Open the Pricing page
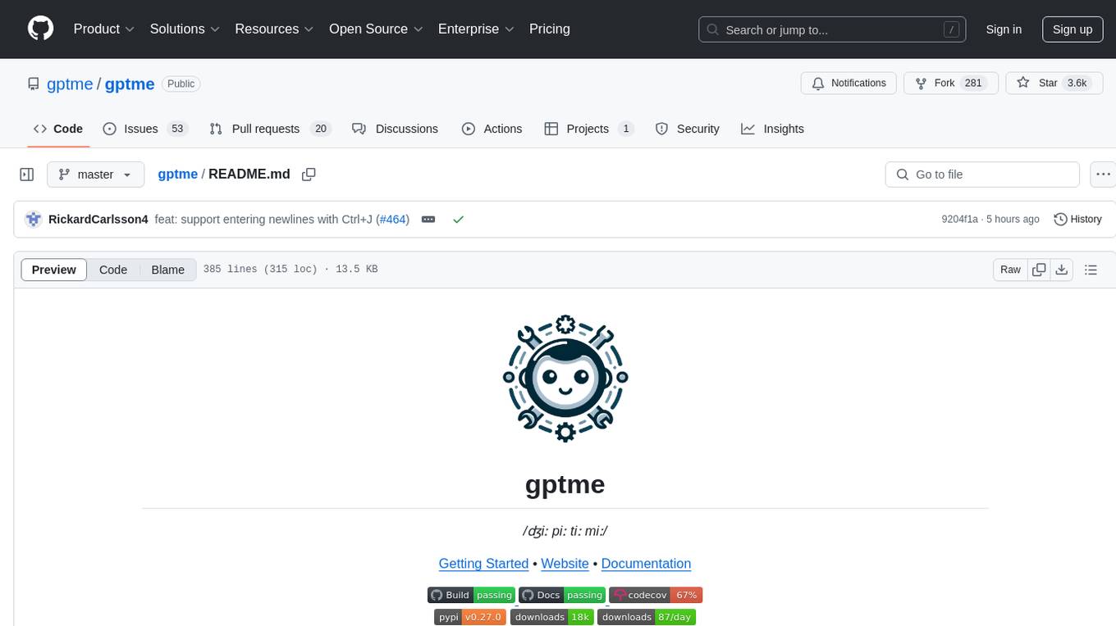Screen dimensions: 1116x626 pyautogui.click(x=550, y=29)
